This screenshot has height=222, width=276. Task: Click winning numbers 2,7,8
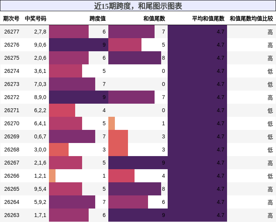pyautogui.click(x=40, y=32)
